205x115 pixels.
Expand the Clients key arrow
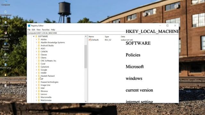point(36,57)
